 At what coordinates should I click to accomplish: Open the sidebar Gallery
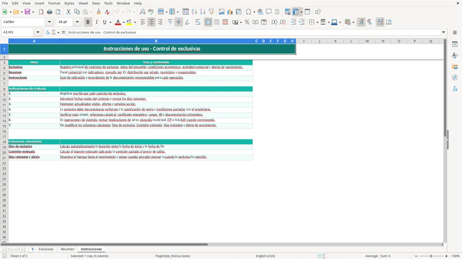click(455, 66)
